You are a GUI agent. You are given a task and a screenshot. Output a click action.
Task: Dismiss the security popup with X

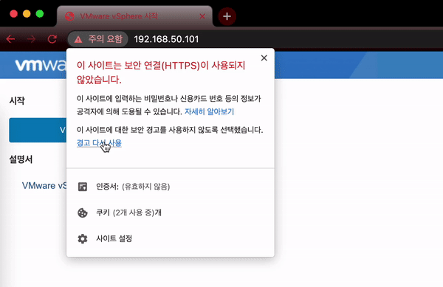click(x=264, y=58)
